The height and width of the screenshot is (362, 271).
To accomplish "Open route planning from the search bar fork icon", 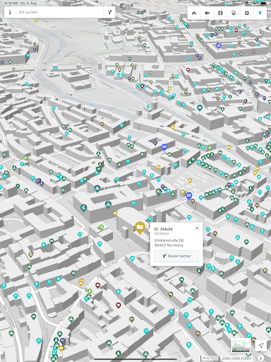I will pos(109,12).
